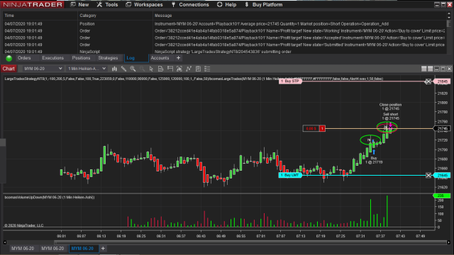Open the Data Box icon
Screen dimensions: 454x255
[x=161, y=69]
